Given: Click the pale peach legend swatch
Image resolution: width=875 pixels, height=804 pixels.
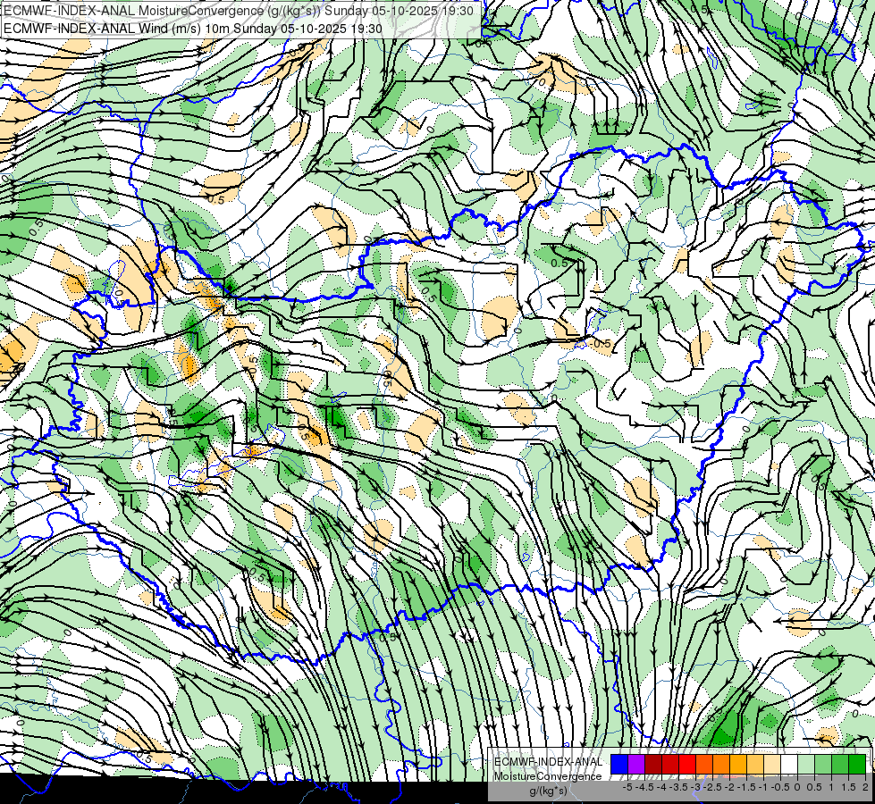Looking at the screenshot, I should pos(772,765).
